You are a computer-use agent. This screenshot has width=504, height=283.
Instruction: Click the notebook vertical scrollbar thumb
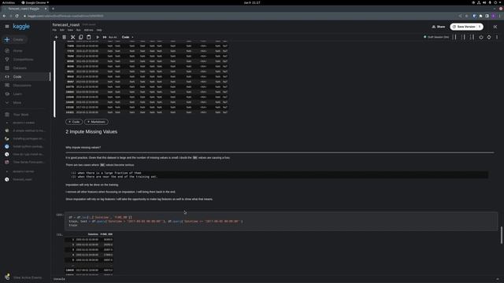pyautogui.click(x=501, y=235)
